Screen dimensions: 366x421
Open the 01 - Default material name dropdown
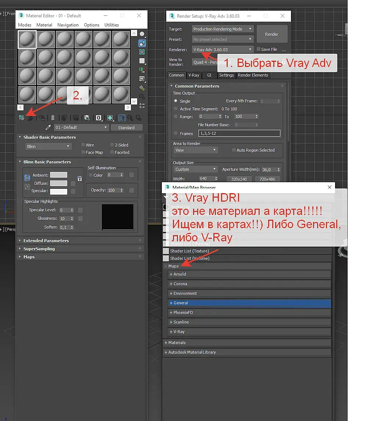click(82, 127)
